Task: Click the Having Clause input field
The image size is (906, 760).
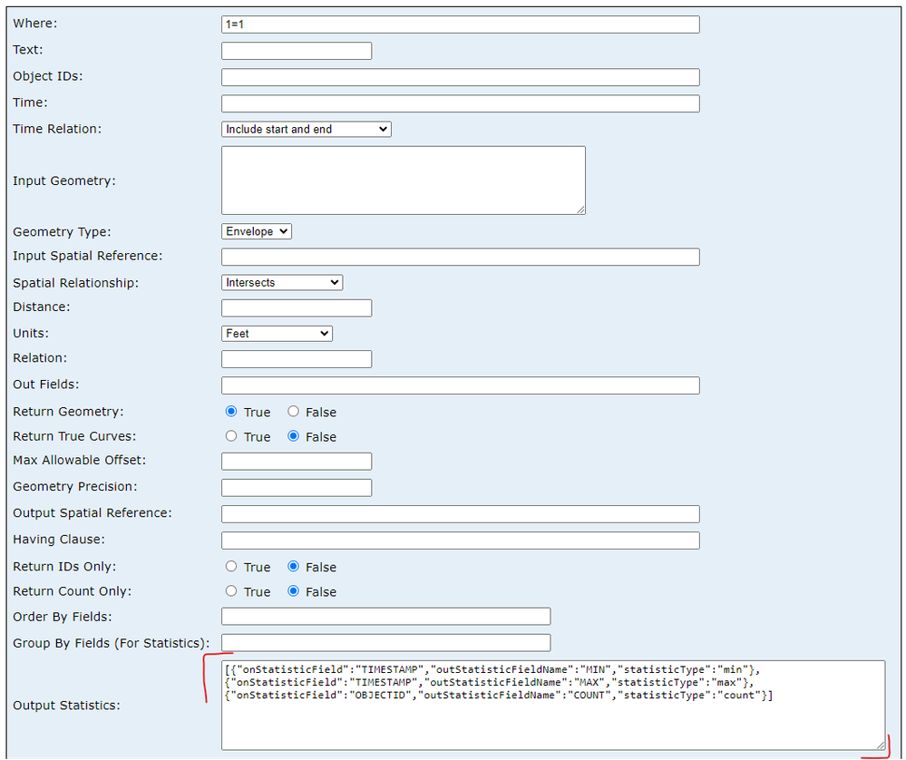Action: (460, 541)
